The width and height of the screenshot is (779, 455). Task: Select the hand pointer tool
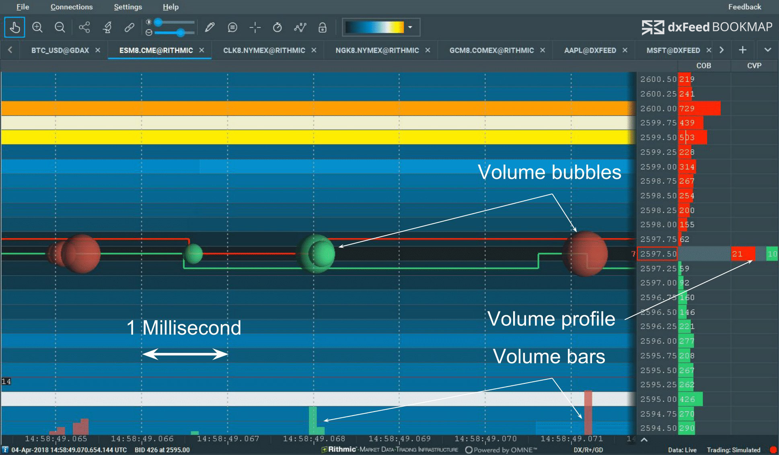coord(14,27)
